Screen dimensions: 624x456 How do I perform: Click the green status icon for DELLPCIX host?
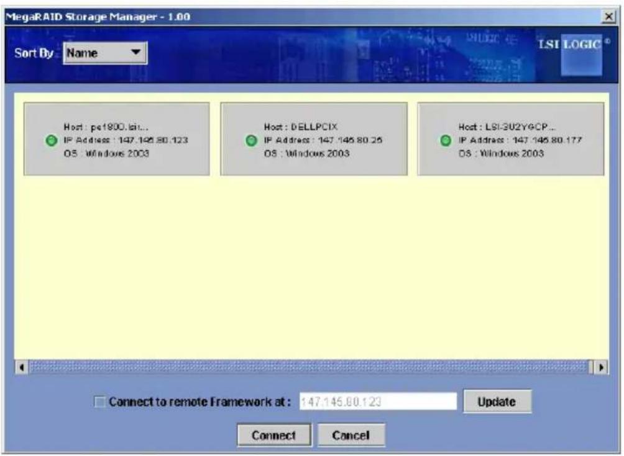(x=251, y=140)
